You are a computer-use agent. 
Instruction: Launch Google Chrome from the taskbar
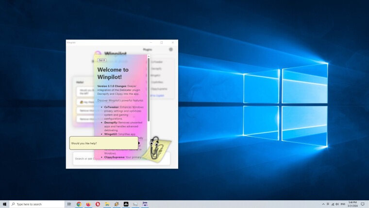[79, 204]
